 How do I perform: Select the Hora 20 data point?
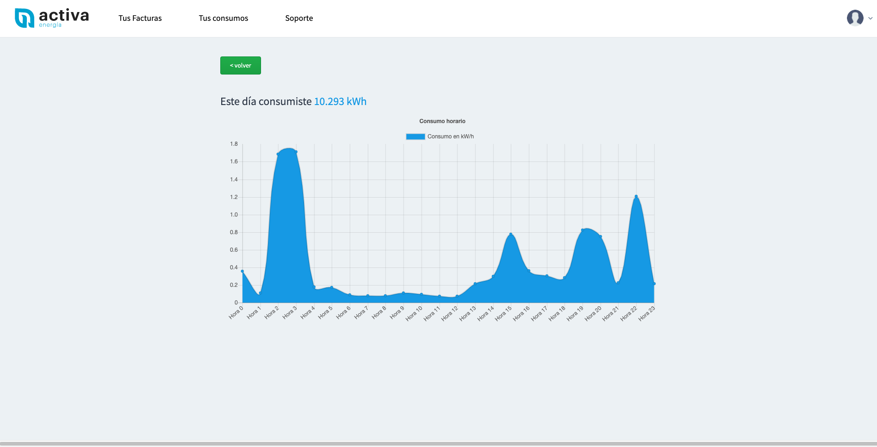click(x=601, y=236)
